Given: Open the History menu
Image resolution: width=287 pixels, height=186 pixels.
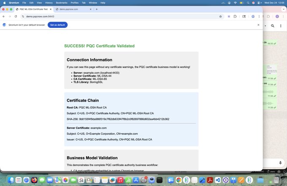Looking at the screenshot, I should tap(49, 3).
